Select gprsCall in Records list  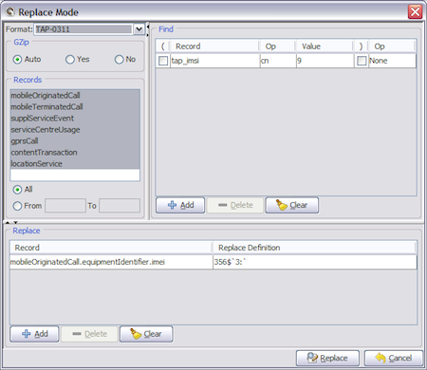click(75, 141)
